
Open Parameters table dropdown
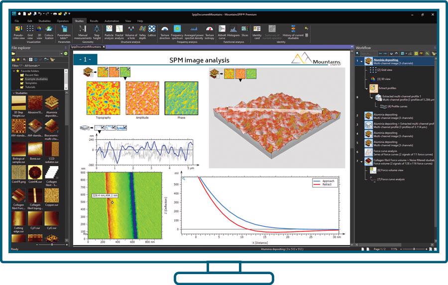64,32
